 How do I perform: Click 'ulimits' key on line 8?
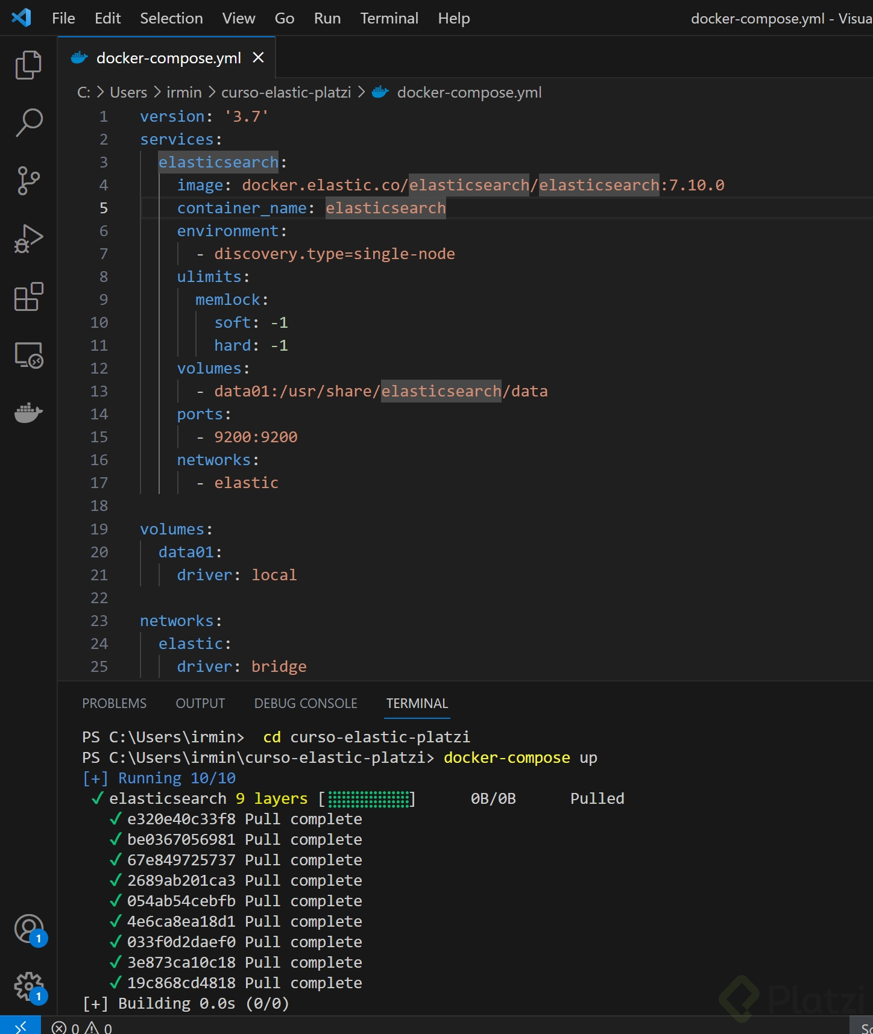coord(209,277)
